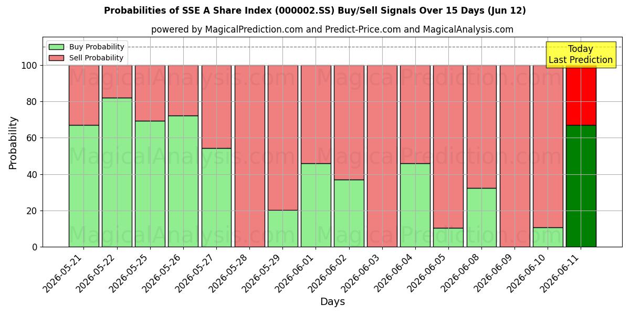Click the Sell Probability legend text
This screenshot has width=630, height=315.
pos(96,58)
